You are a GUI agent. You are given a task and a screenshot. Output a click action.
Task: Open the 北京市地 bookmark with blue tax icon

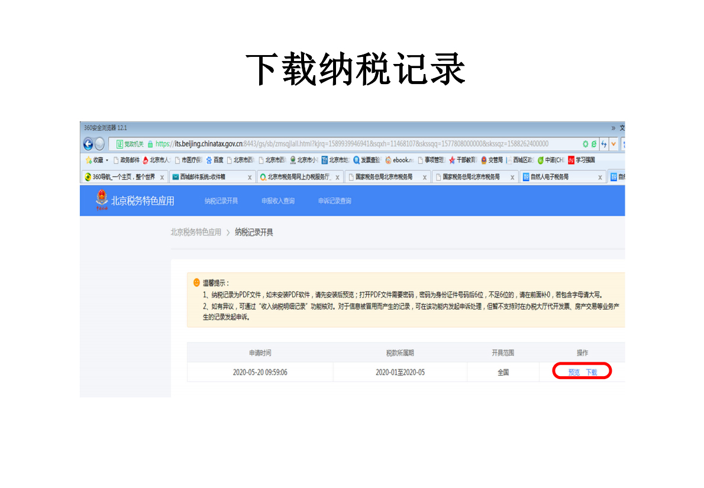pos(335,160)
